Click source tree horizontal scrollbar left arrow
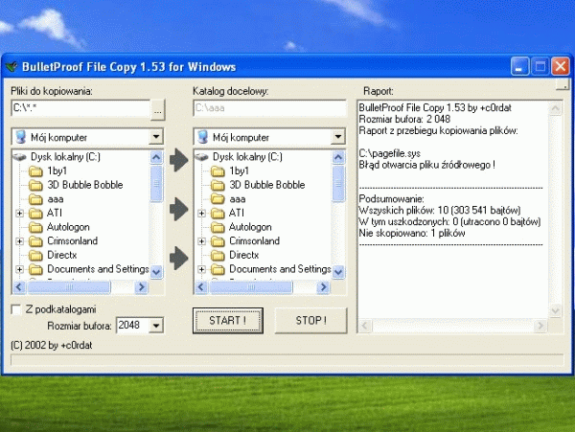This screenshot has width=575, height=432. click(x=19, y=287)
